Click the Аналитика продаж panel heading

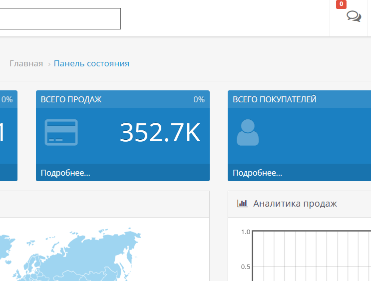tap(295, 204)
